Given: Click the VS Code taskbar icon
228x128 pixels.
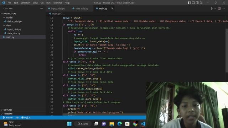Looking at the screenshot, I should pyautogui.click(x=143, y=124).
